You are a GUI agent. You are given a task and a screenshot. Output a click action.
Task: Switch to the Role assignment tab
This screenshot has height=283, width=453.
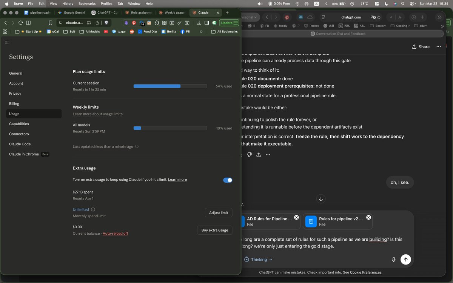138,12
